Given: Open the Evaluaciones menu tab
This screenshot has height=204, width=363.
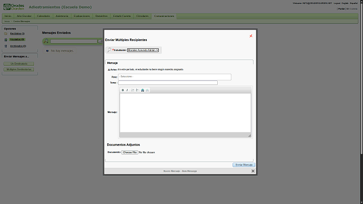Looking at the screenshot, I should click(82, 16).
